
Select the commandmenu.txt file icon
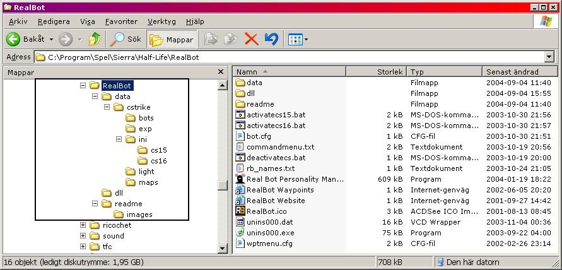(x=240, y=146)
